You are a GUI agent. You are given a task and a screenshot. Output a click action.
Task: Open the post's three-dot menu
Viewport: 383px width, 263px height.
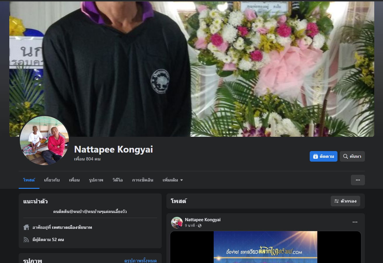(355, 222)
